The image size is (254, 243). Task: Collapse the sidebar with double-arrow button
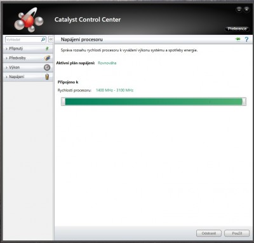click(51, 39)
